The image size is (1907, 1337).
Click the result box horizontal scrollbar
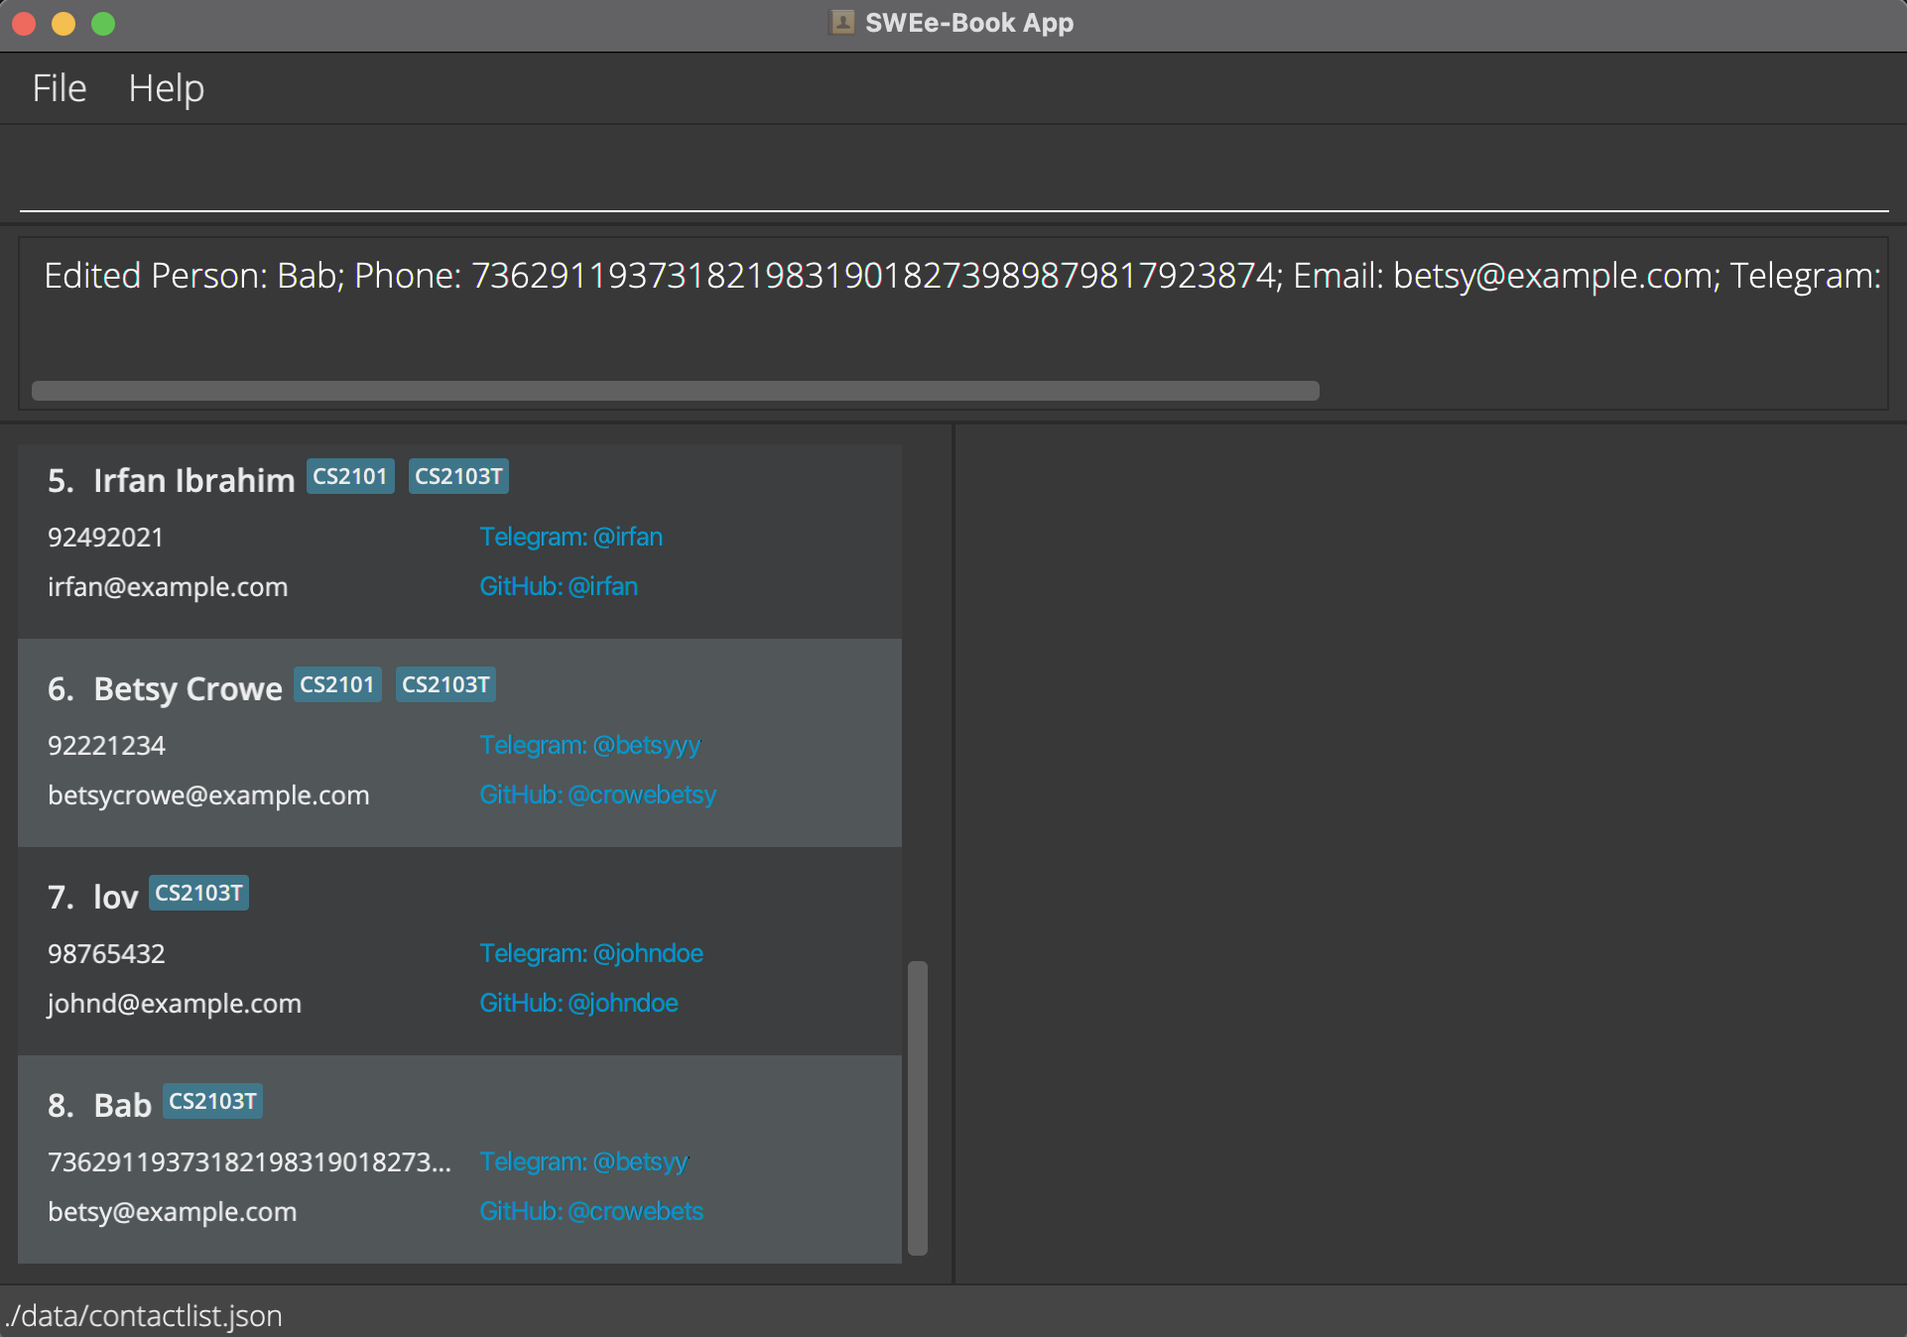[675, 391]
